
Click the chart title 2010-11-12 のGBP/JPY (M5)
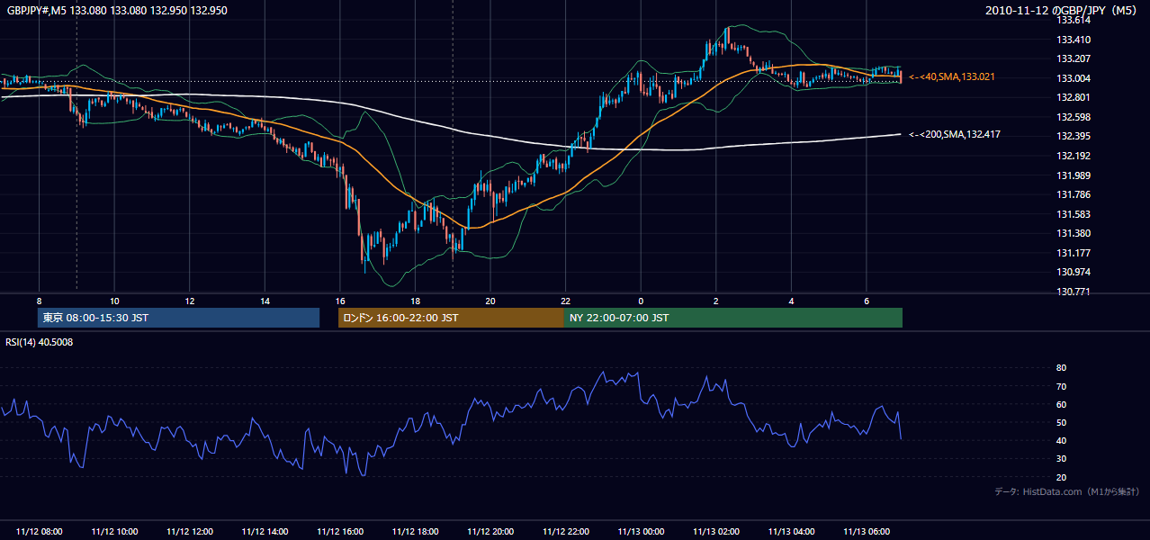(1062, 11)
